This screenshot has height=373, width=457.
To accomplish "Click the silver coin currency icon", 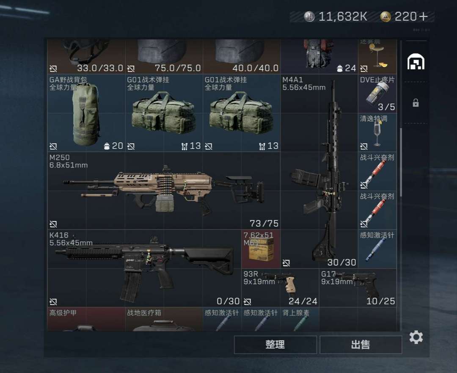I will click(x=309, y=17).
